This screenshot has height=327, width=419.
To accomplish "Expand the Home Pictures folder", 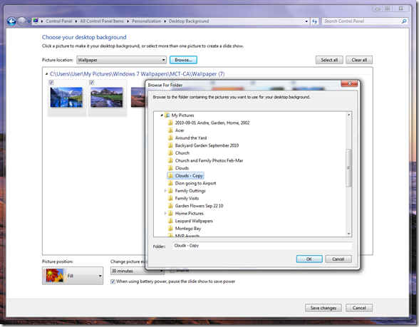I will [165, 214].
